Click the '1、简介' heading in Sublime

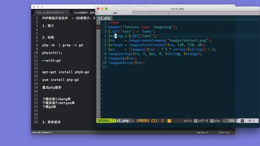pyautogui.click(x=48, y=26)
